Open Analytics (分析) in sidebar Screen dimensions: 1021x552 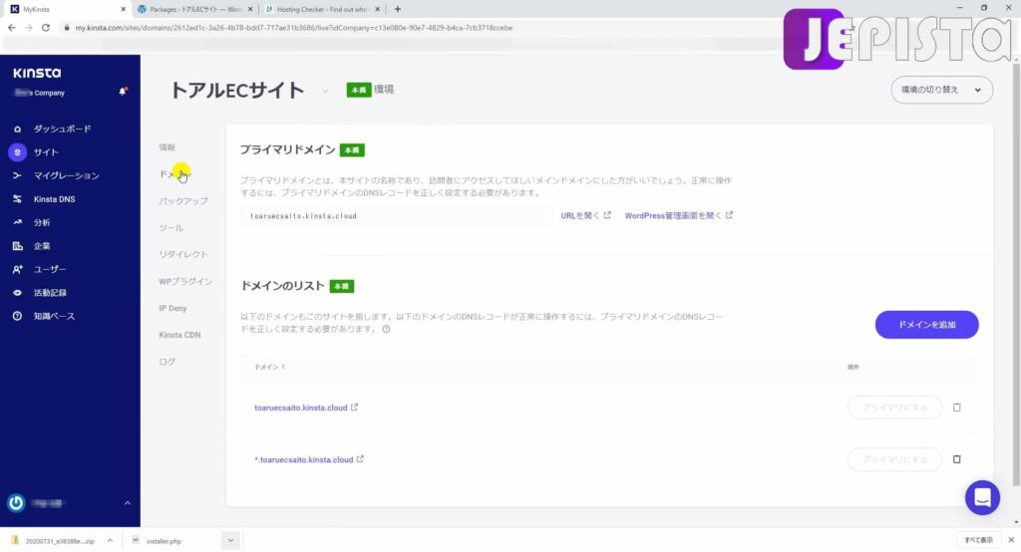click(42, 222)
